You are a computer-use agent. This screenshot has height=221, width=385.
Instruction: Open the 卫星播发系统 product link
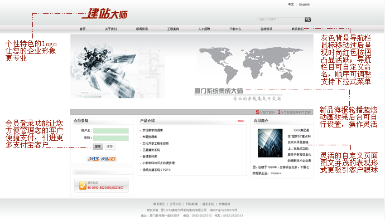[151, 150]
